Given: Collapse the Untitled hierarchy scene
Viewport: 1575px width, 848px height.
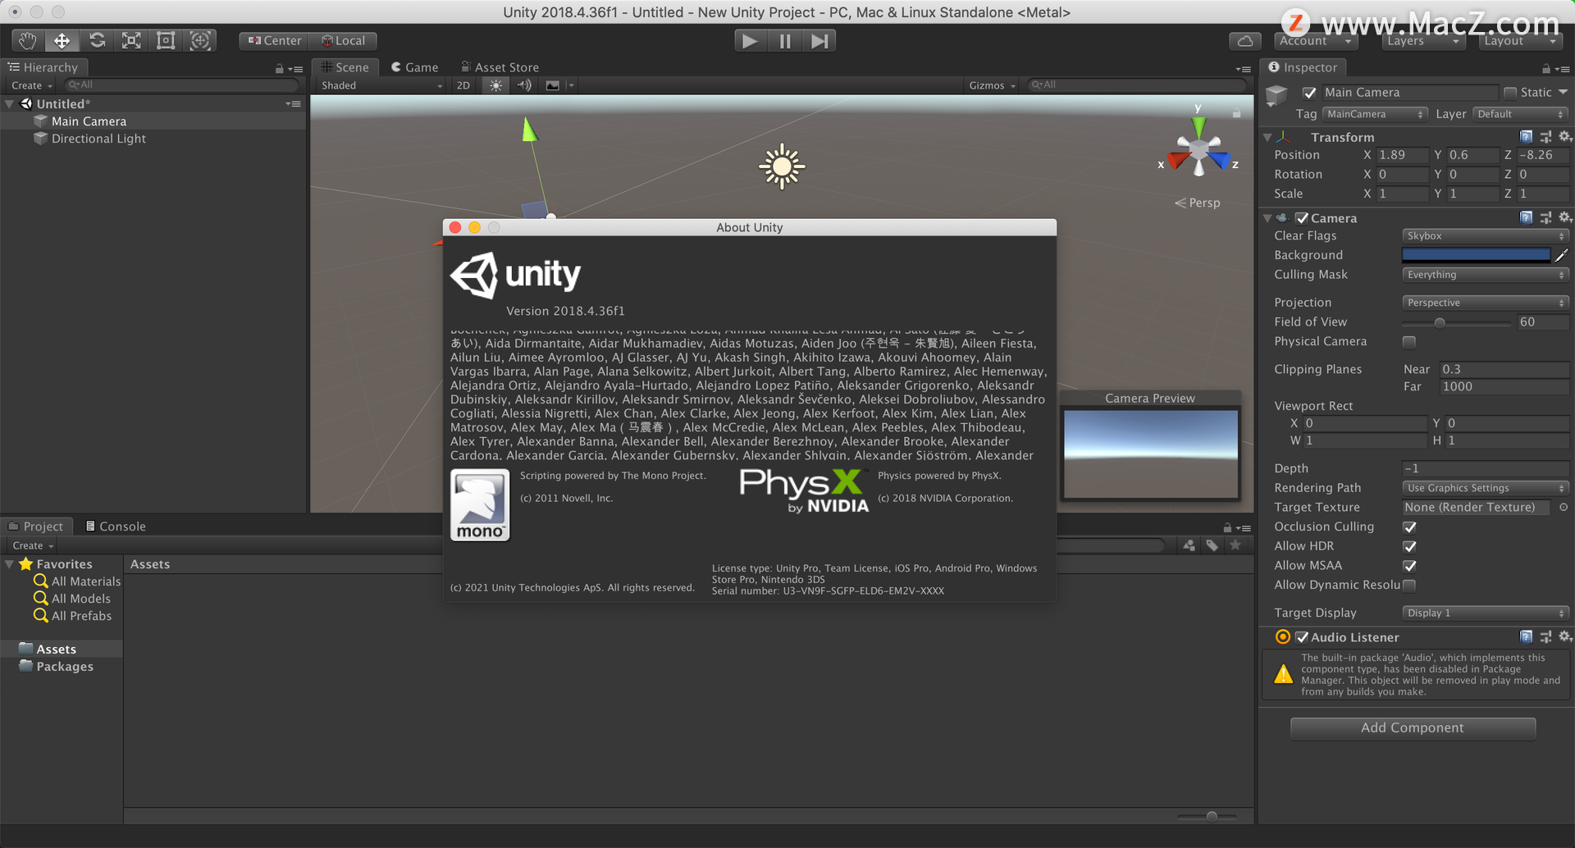Looking at the screenshot, I should pyautogui.click(x=9, y=103).
